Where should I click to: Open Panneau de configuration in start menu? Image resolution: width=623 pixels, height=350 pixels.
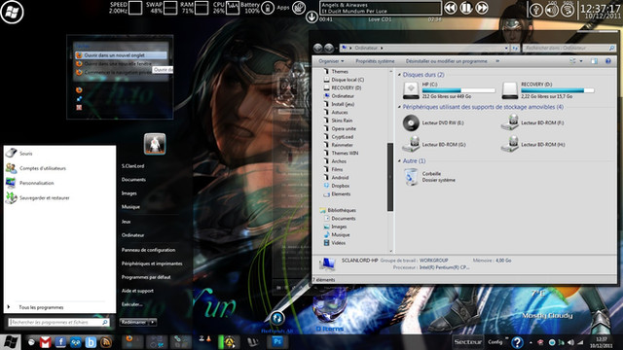point(148,250)
